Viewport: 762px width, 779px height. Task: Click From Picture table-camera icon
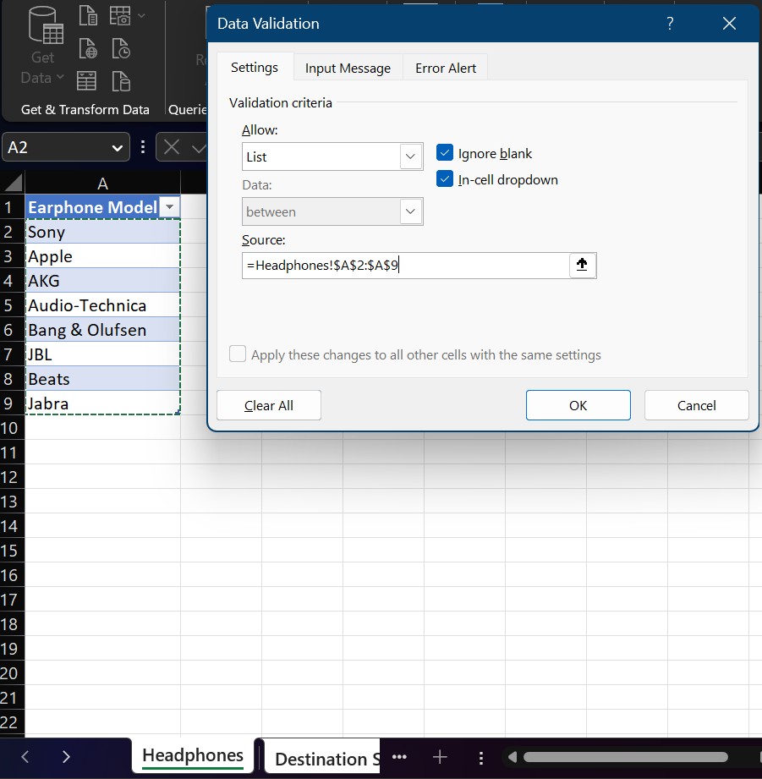[120, 15]
